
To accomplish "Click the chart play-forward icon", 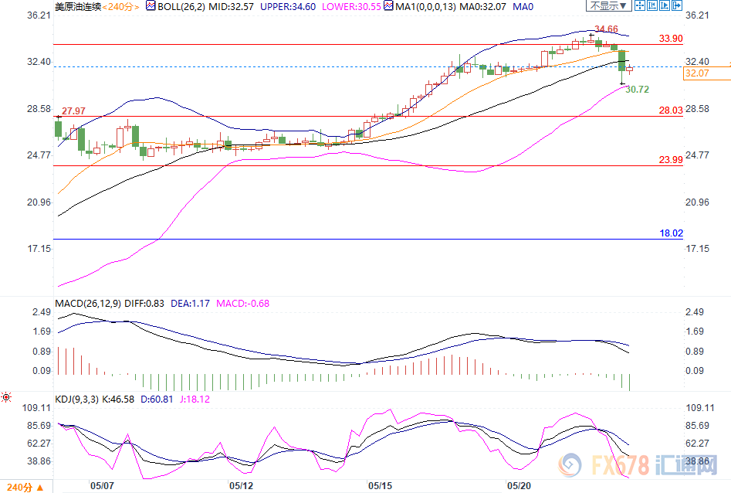I will point(665,5).
